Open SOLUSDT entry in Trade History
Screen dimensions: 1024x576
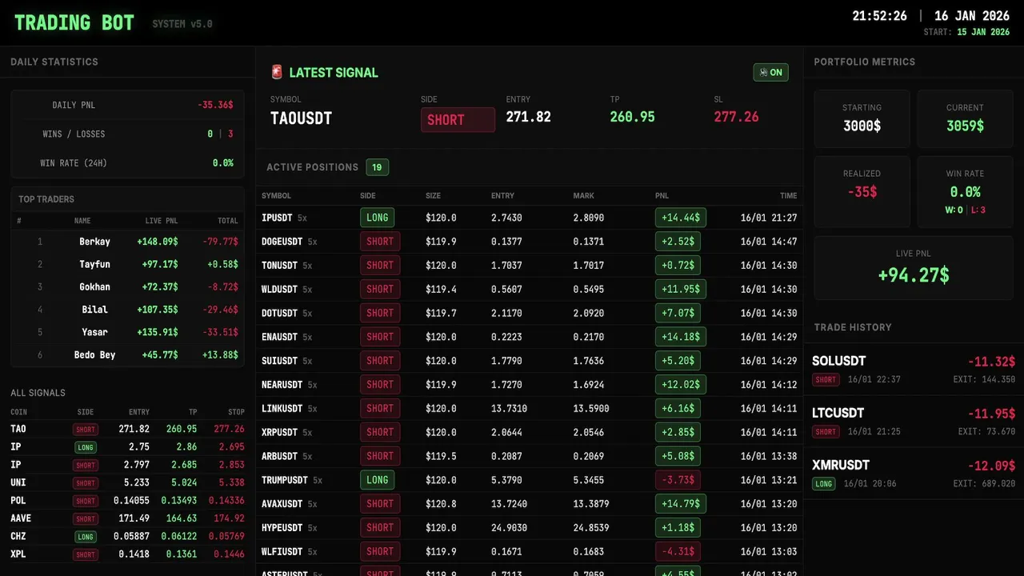(x=914, y=370)
